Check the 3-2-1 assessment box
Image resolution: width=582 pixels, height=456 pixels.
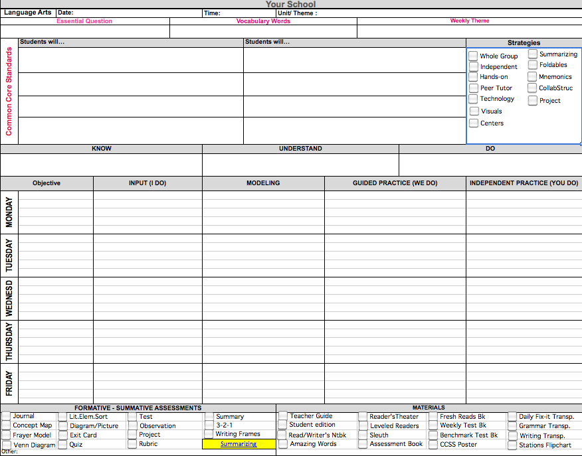[209, 425]
